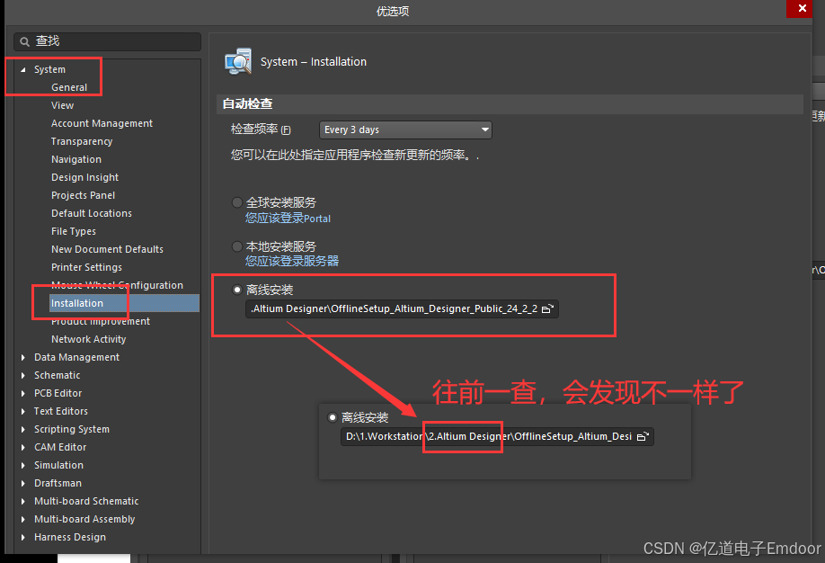
Task: Expand the CAM Editor node
Action: click(22, 447)
